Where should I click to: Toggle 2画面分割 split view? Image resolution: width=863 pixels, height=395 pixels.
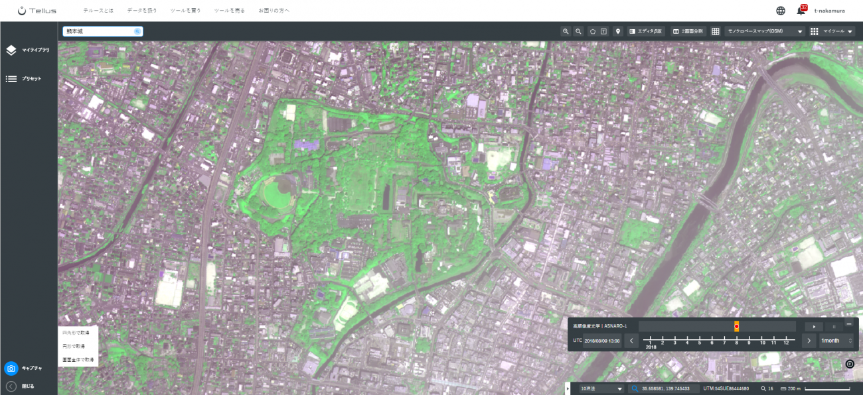coord(688,31)
